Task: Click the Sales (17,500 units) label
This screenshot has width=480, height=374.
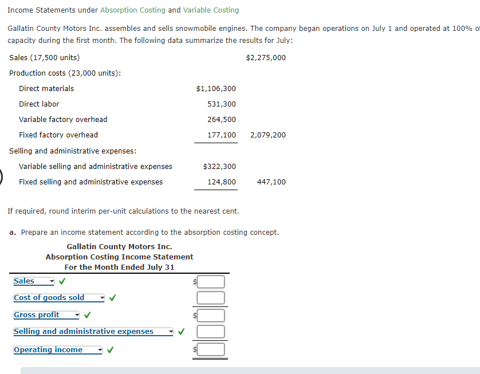Action: [44, 57]
